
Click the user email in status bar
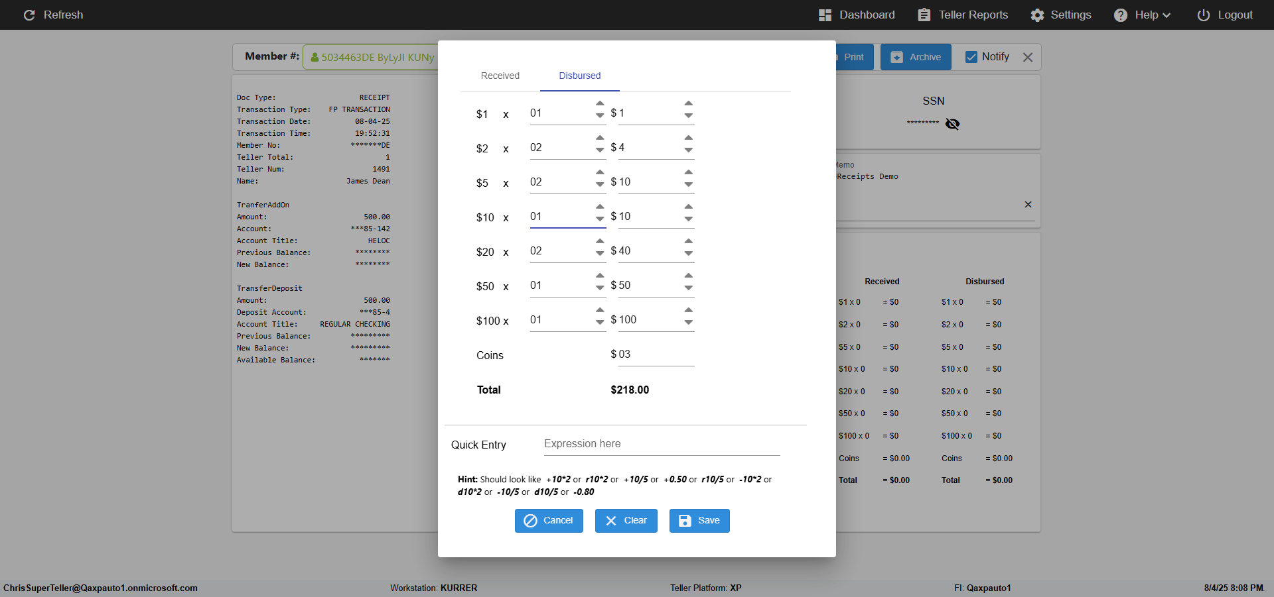(100, 588)
